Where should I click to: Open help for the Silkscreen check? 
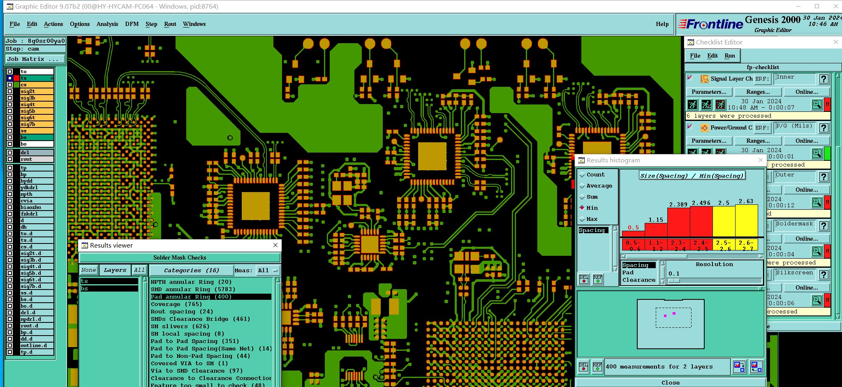823,275
